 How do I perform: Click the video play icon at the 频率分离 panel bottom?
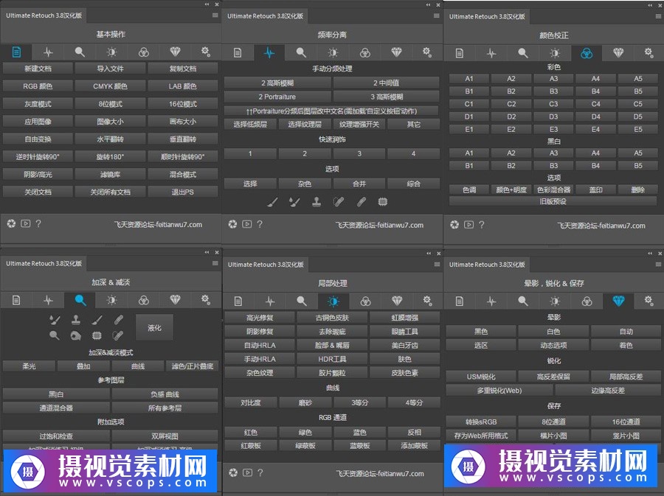[246, 223]
